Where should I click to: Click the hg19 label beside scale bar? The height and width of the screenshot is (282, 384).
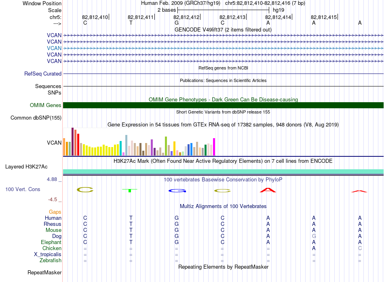(x=279, y=10)
